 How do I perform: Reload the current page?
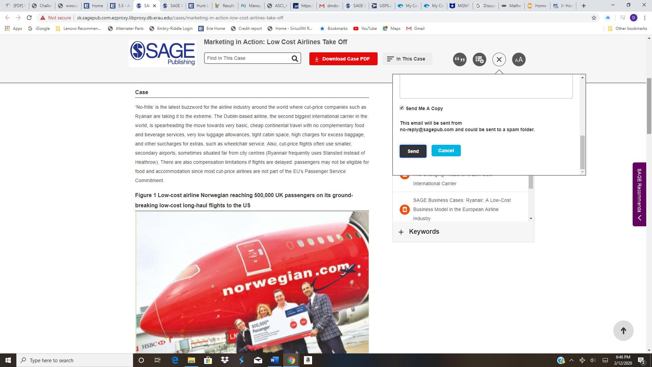pos(29,18)
